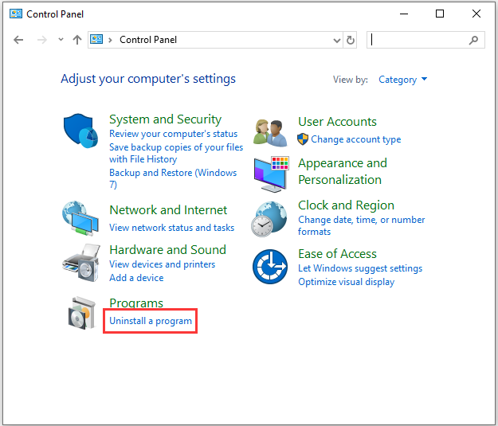Focus the Control Panel search box
The image size is (498, 426).
click(425, 40)
